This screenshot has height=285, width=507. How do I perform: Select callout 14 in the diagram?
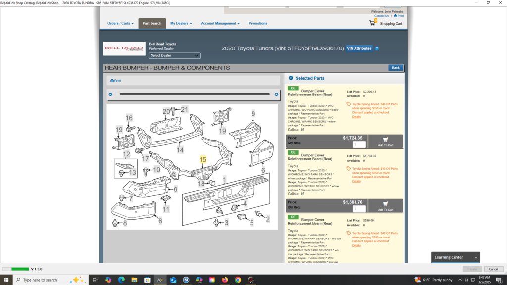tap(180, 150)
